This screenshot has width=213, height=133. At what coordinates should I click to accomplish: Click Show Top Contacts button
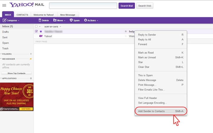coord(16,73)
